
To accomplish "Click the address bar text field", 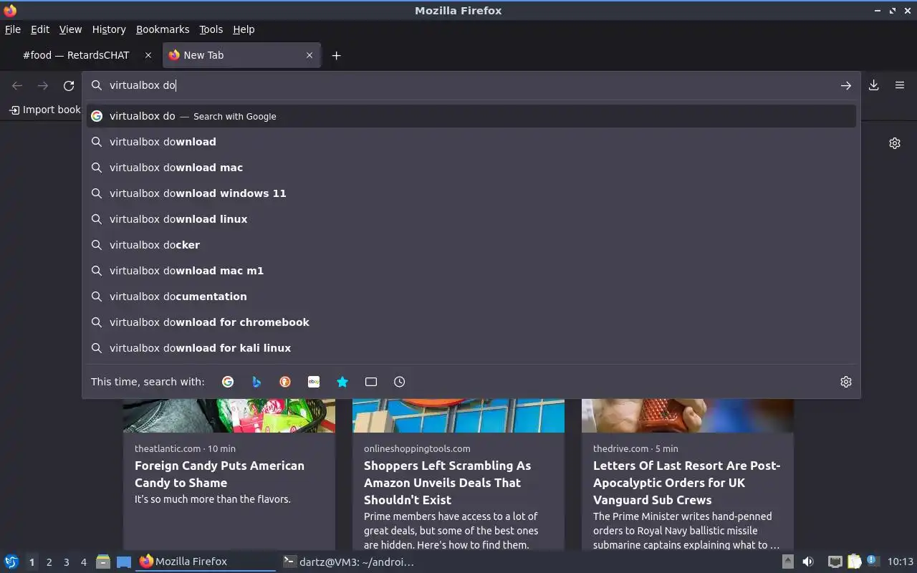I will coord(471,85).
